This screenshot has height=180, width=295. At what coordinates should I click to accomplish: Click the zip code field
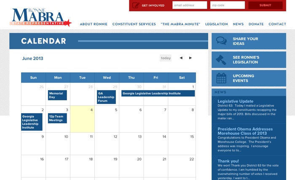point(228,5)
